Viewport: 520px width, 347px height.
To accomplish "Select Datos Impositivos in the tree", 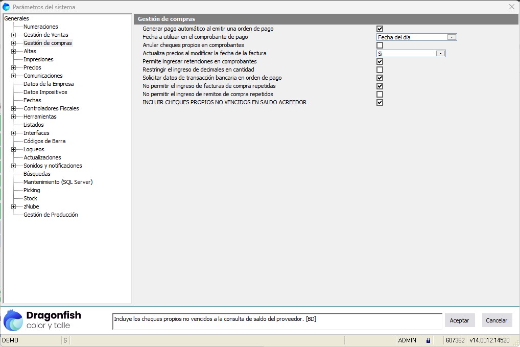I will click(45, 92).
